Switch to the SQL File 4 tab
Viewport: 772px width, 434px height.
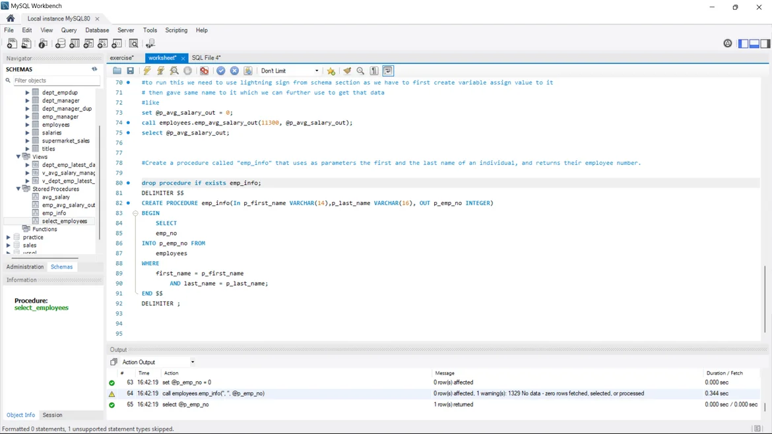coord(206,58)
